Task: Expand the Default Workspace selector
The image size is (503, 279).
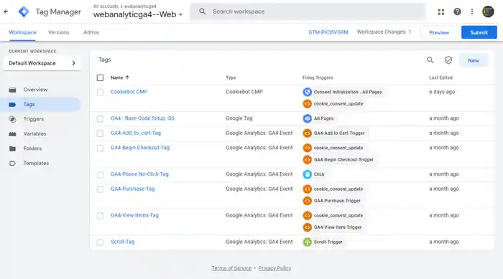Action: pos(42,63)
